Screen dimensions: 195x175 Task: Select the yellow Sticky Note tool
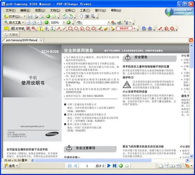[x=6, y=29]
